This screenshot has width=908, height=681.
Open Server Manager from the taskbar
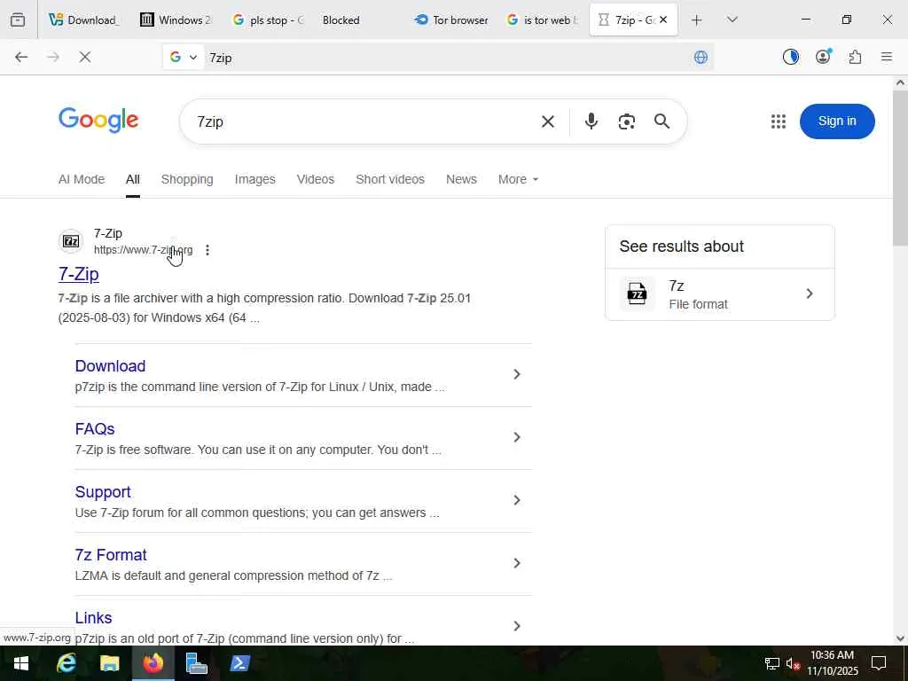196,663
